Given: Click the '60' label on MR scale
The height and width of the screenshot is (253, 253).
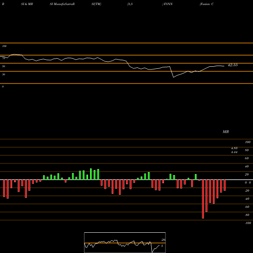Looking at the screenshot, I should (x=247, y=158).
